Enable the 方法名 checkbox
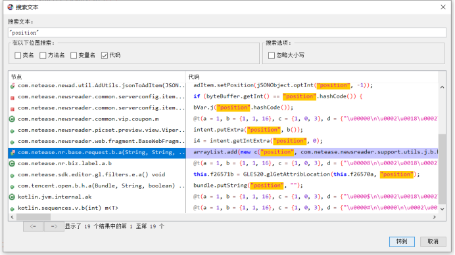The width and height of the screenshot is (455, 255). [x=43, y=55]
